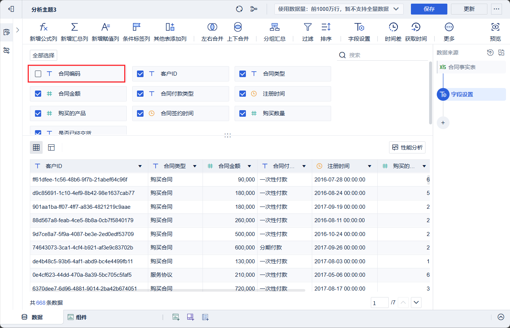Go to next page with down arrow
Viewport: 510px width, 328px height.
(416, 303)
